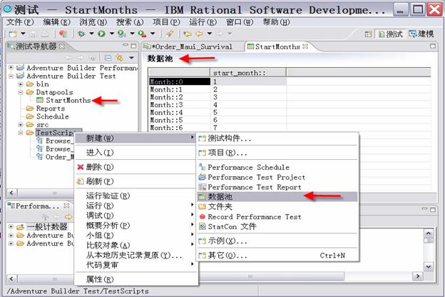This screenshot has width=445, height=297.
Task: Click the 刷新 refresh icon in context menu
Action: (x=80, y=181)
